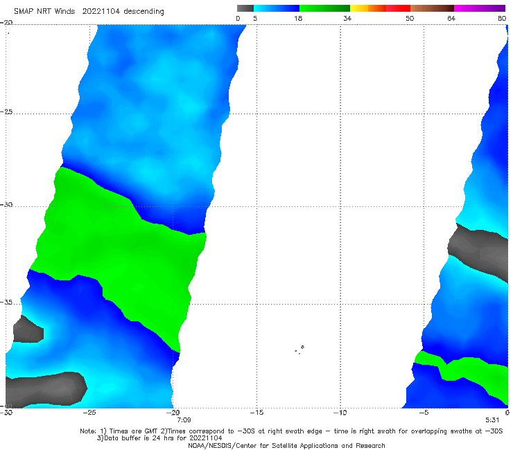
Task: Click the 'Times are GMT' note line
Action: 291,431
